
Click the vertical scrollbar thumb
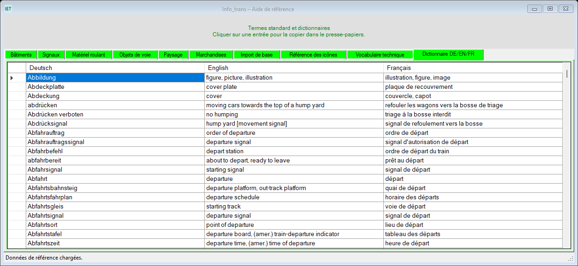click(567, 74)
